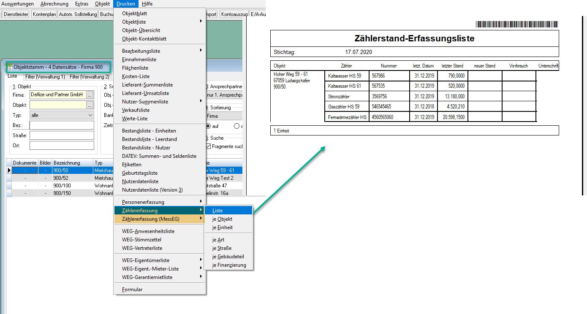Expand the Zählererfassung submenu

click(x=160, y=211)
